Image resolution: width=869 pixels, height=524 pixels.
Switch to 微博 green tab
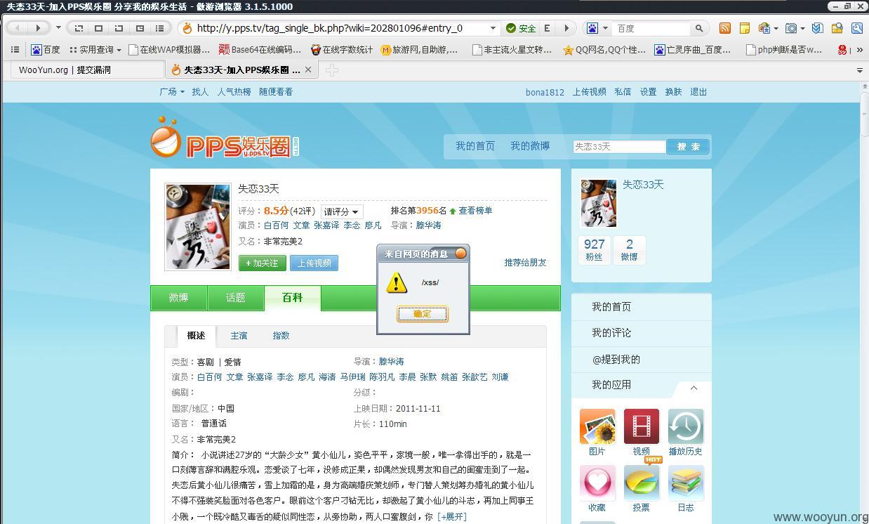(178, 298)
